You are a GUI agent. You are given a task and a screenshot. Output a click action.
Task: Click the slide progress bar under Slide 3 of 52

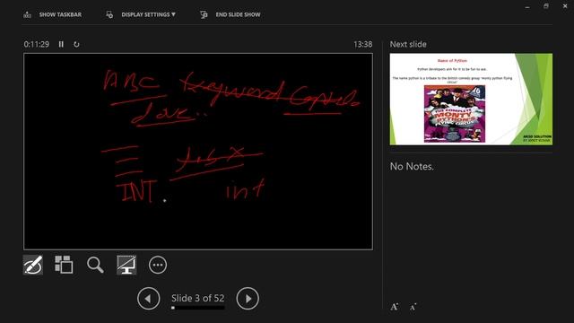[197, 308]
